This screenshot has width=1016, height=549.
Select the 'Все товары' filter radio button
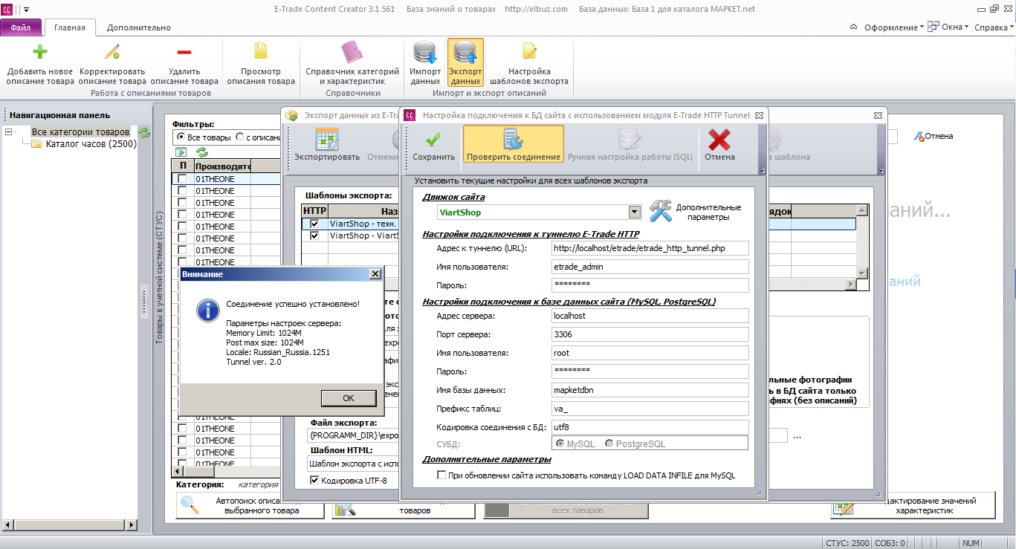click(181, 137)
